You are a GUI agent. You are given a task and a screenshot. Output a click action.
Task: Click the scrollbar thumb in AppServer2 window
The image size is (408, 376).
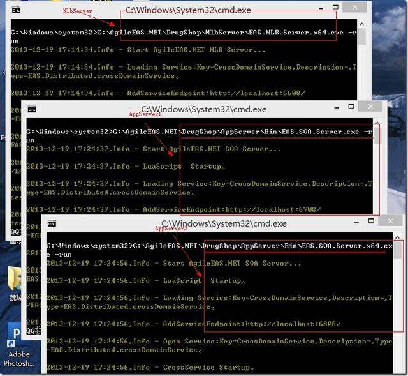(x=397, y=250)
